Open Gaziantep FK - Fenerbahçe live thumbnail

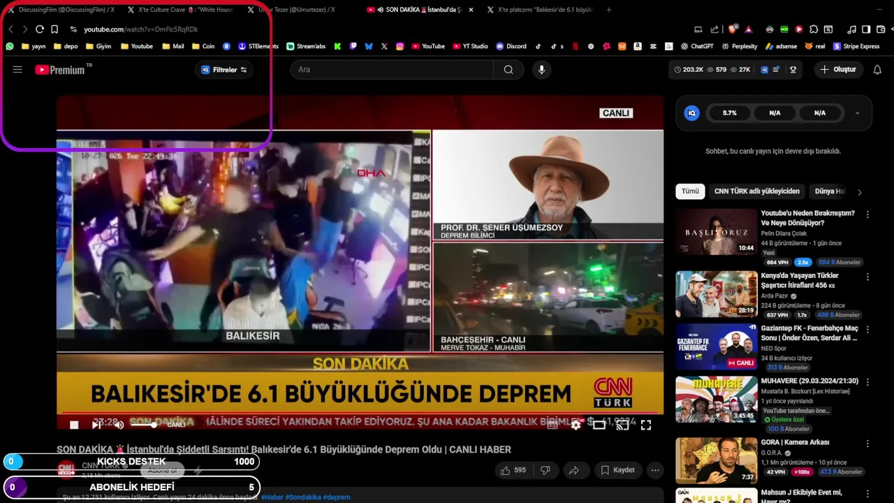coord(716,347)
